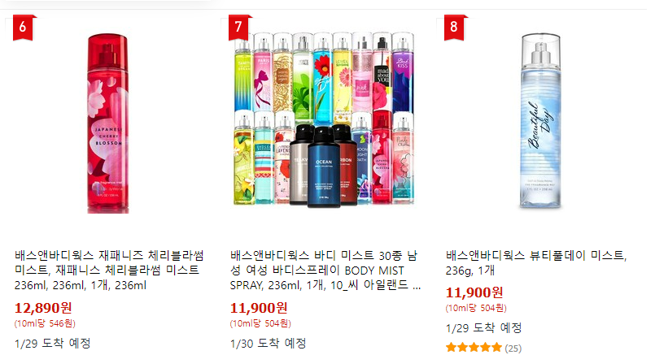Click the 11,900원 price of the 30종 set
Image resolution: width=655 pixels, height=355 pixels.
259,308
